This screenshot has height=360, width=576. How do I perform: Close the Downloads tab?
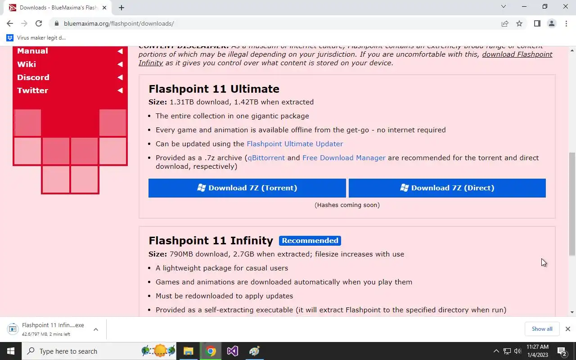click(x=104, y=8)
